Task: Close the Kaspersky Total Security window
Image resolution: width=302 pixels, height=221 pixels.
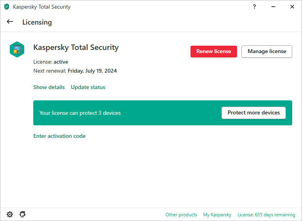Action: pos(292,7)
